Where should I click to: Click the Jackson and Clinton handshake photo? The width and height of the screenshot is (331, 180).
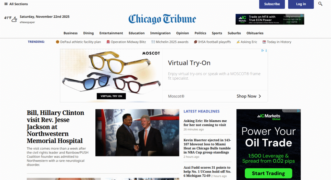(137, 133)
